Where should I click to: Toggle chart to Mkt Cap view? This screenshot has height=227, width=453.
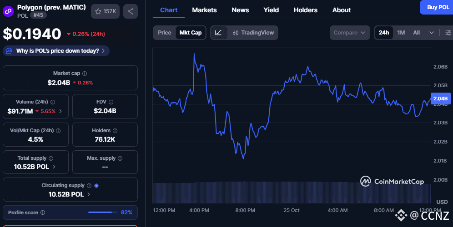191,33
